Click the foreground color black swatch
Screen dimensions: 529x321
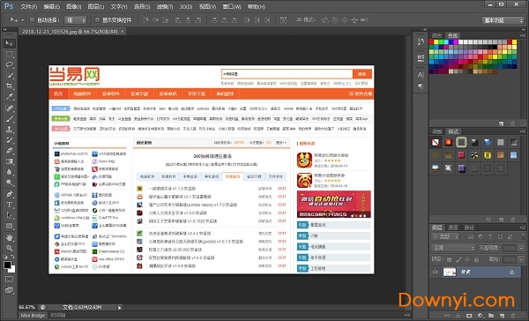tap(7, 265)
